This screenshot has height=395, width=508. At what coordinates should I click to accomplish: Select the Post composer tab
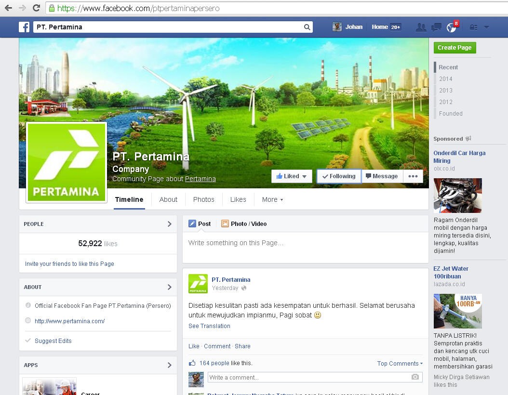[200, 224]
